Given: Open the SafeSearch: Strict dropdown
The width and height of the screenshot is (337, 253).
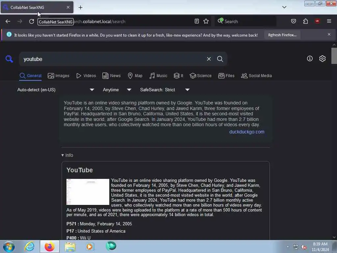Looking at the screenshot, I should (x=165, y=90).
